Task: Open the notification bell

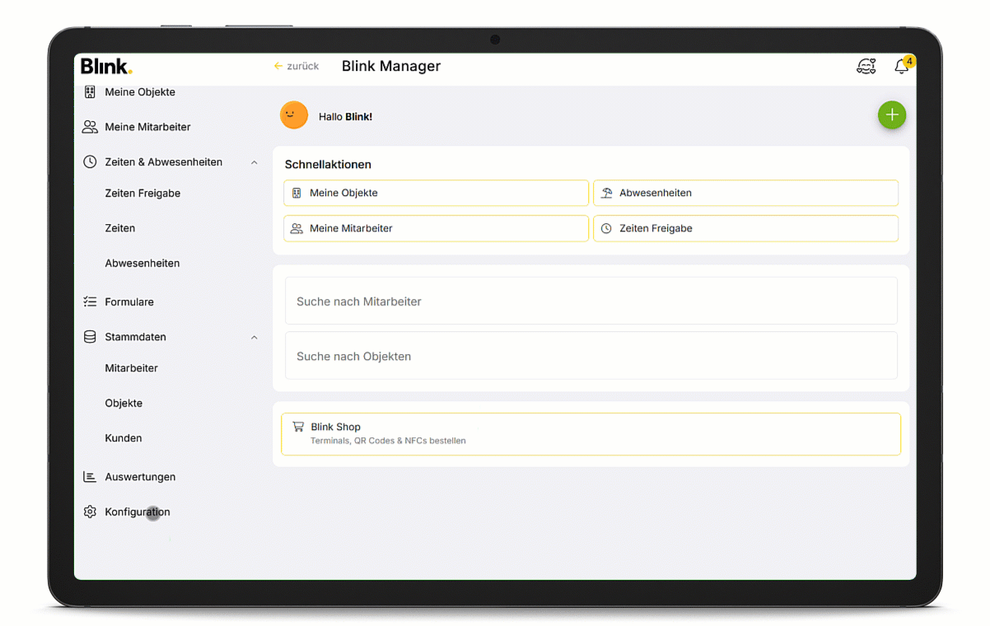Action: click(x=902, y=68)
